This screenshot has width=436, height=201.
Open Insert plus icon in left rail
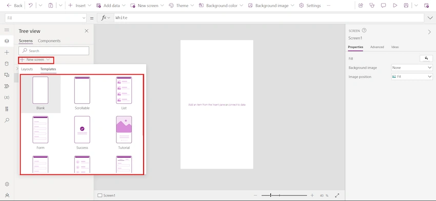(7, 52)
